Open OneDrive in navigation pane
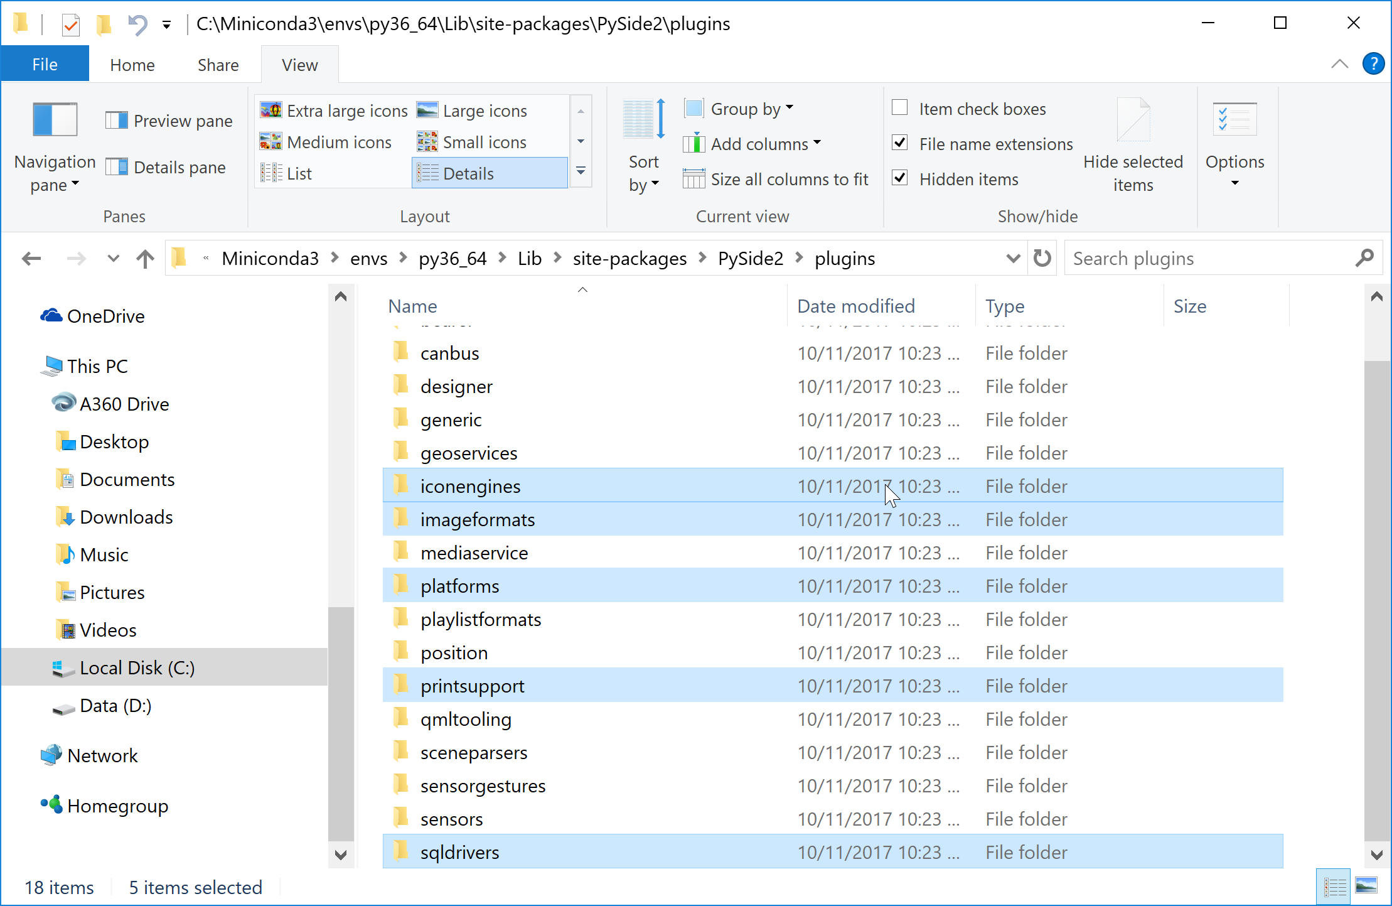The height and width of the screenshot is (906, 1392). point(92,316)
